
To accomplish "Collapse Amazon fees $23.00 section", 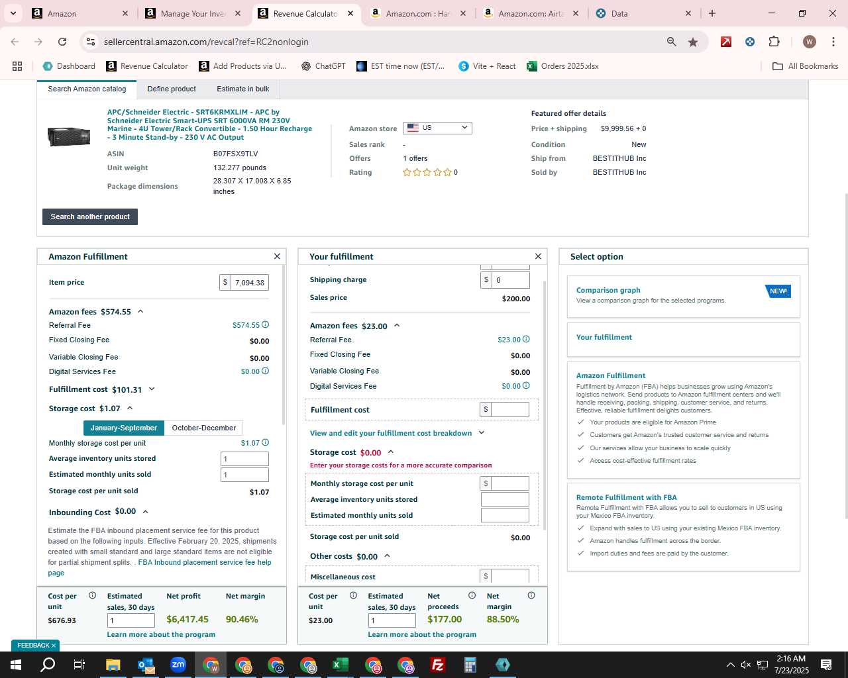I will click(x=397, y=326).
